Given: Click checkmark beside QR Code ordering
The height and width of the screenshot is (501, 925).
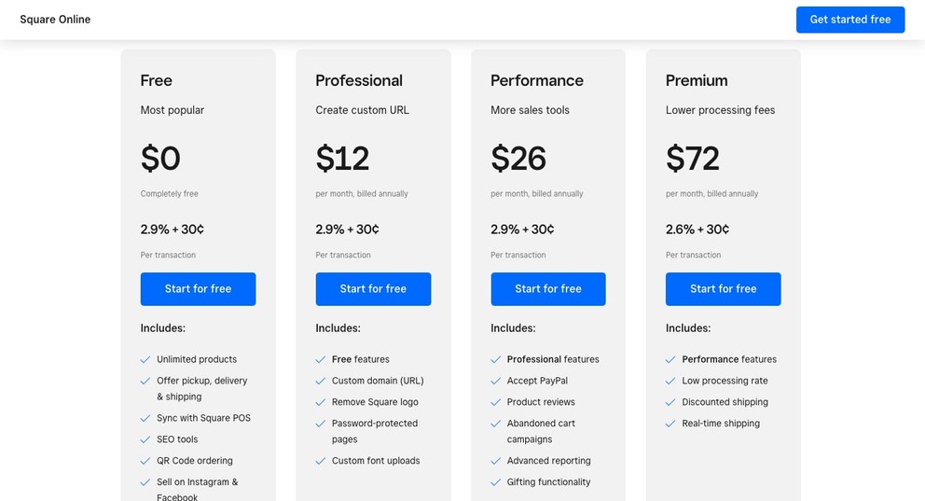Looking at the screenshot, I should point(145,461).
